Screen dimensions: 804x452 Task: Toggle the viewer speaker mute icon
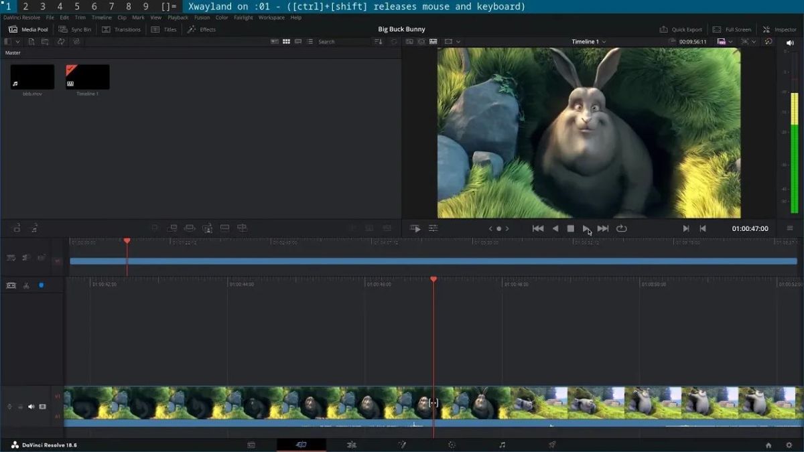[x=791, y=42]
